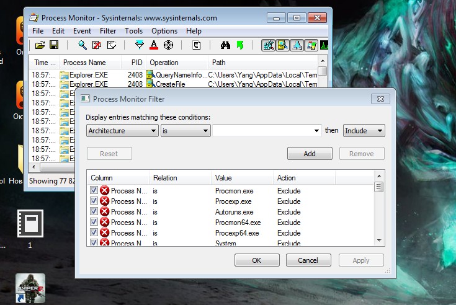The width and height of the screenshot is (456, 305).
Task: Open the Include action dropdown
Action: point(364,131)
